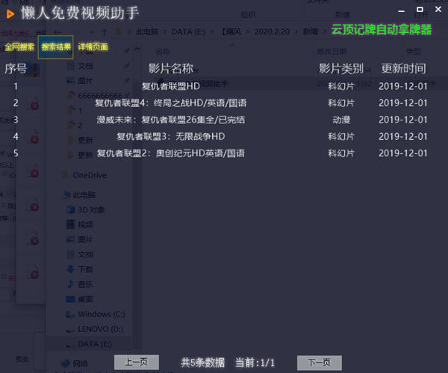Click the Windows (C:) drive icon
This screenshot has width=448, height=373.
coord(68,314)
